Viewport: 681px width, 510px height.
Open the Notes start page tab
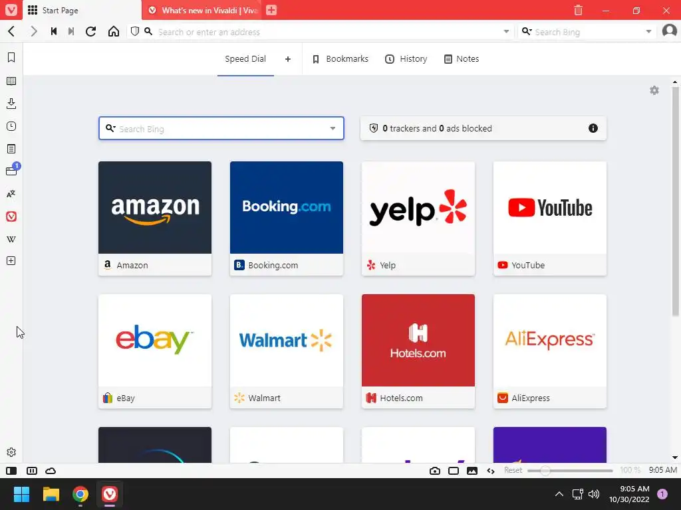tap(462, 59)
